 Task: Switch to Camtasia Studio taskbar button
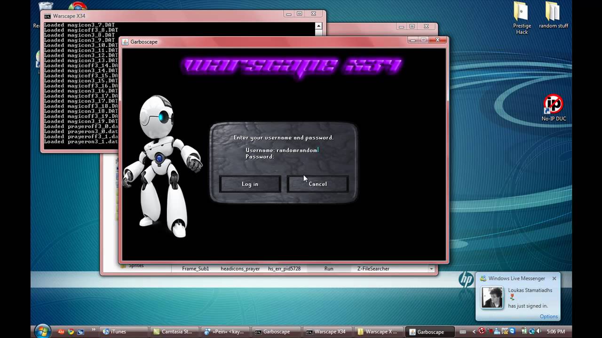(x=174, y=331)
